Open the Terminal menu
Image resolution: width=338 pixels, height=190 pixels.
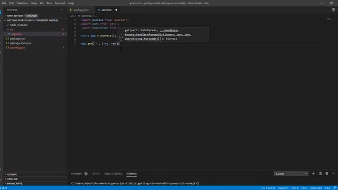(60, 3)
